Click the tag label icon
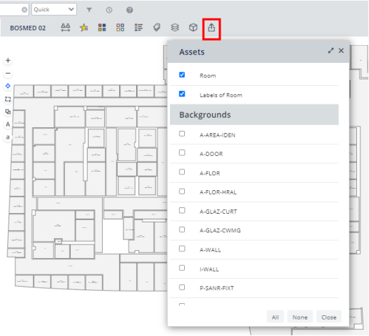The height and width of the screenshot is (336, 369). 156,28
